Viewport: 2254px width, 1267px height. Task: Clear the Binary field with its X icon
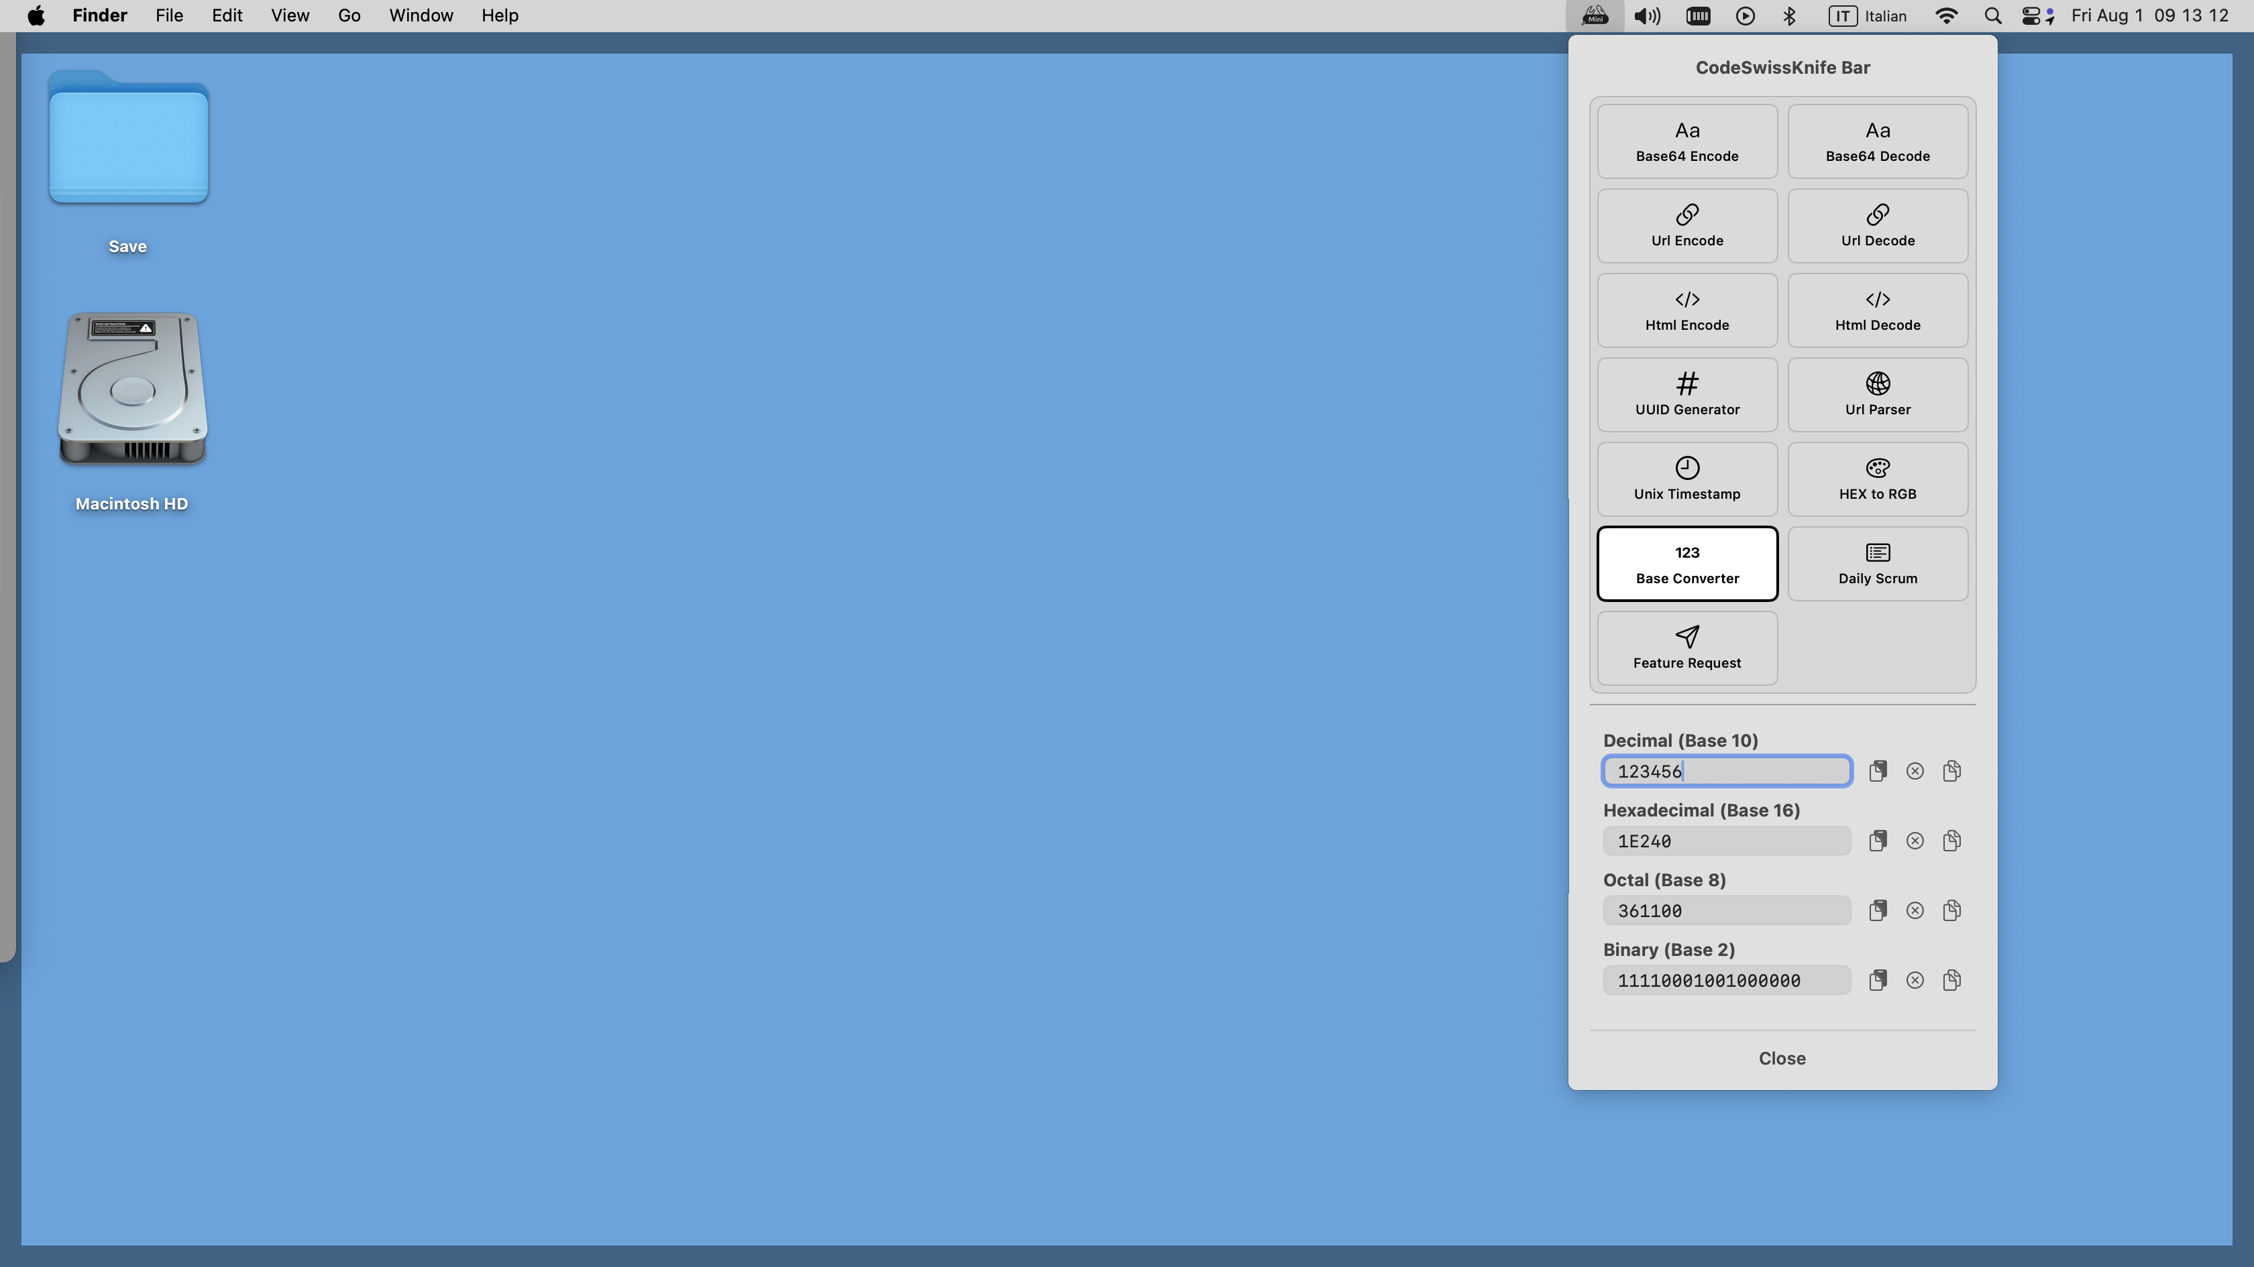[x=1915, y=980]
